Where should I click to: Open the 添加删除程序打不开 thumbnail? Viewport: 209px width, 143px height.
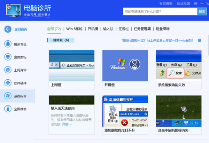point(125,111)
